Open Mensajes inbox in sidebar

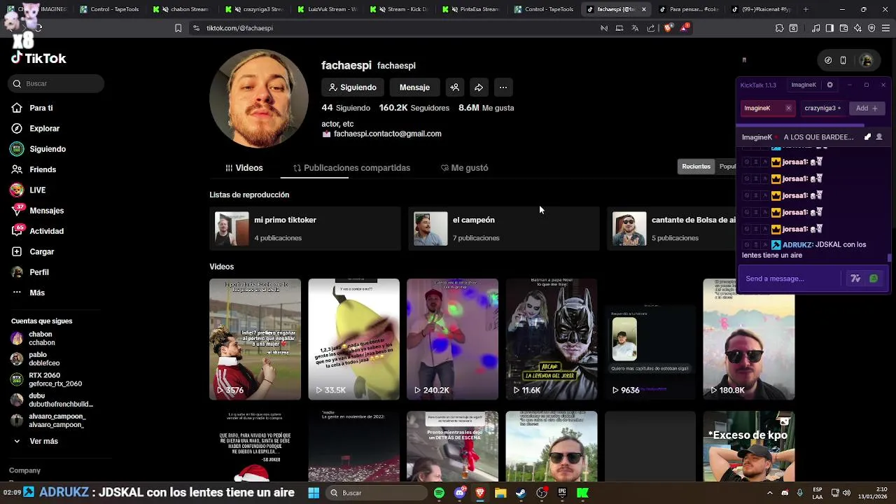click(46, 210)
